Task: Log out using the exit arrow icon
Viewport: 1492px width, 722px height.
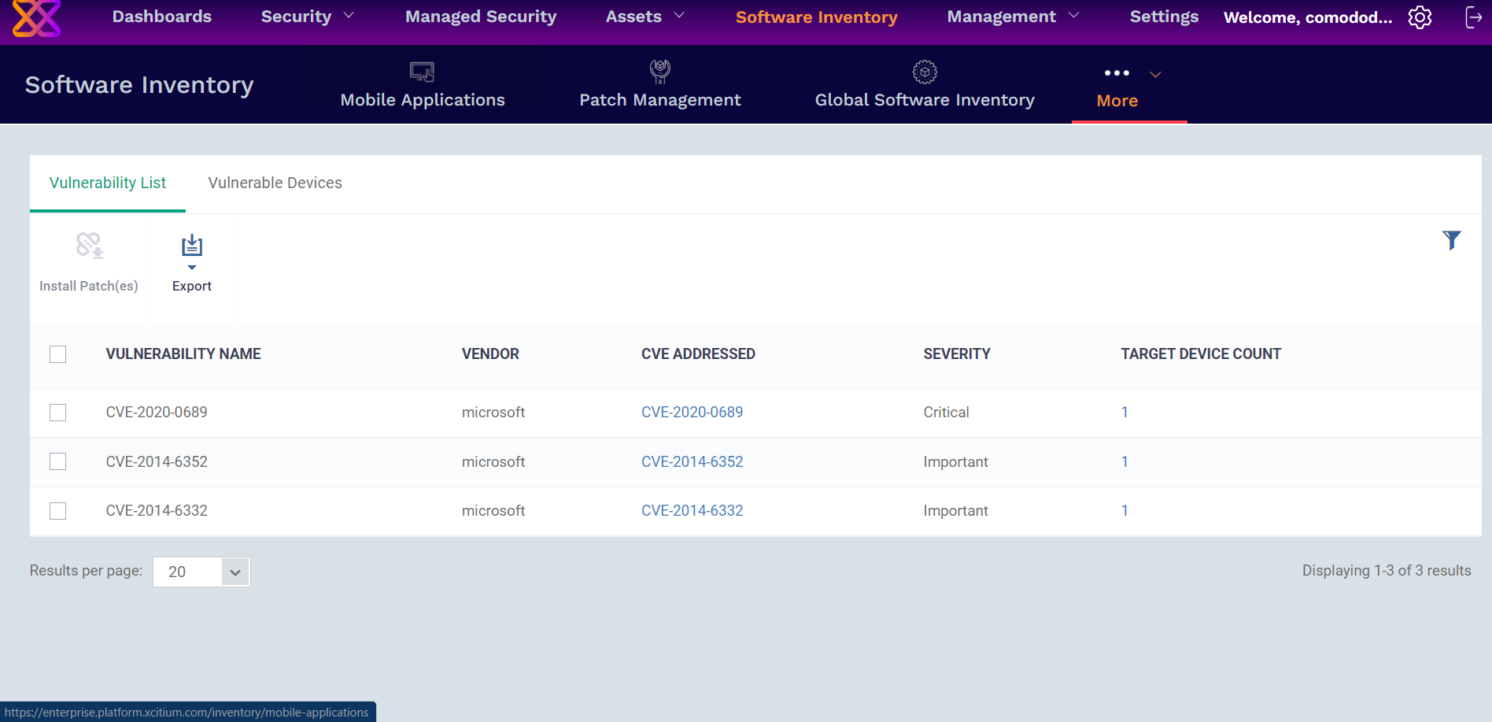Action: click(1473, 17)
